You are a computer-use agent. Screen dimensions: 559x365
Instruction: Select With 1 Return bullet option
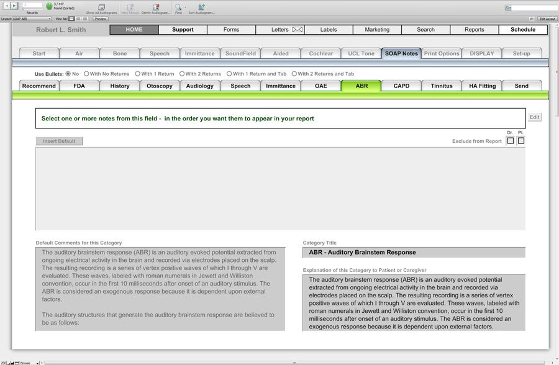click(x=138, y=74)
